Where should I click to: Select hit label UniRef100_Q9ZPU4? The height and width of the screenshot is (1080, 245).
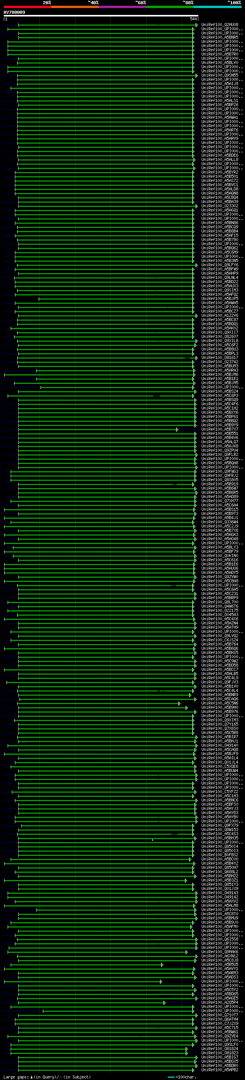(x=220, y=450)
